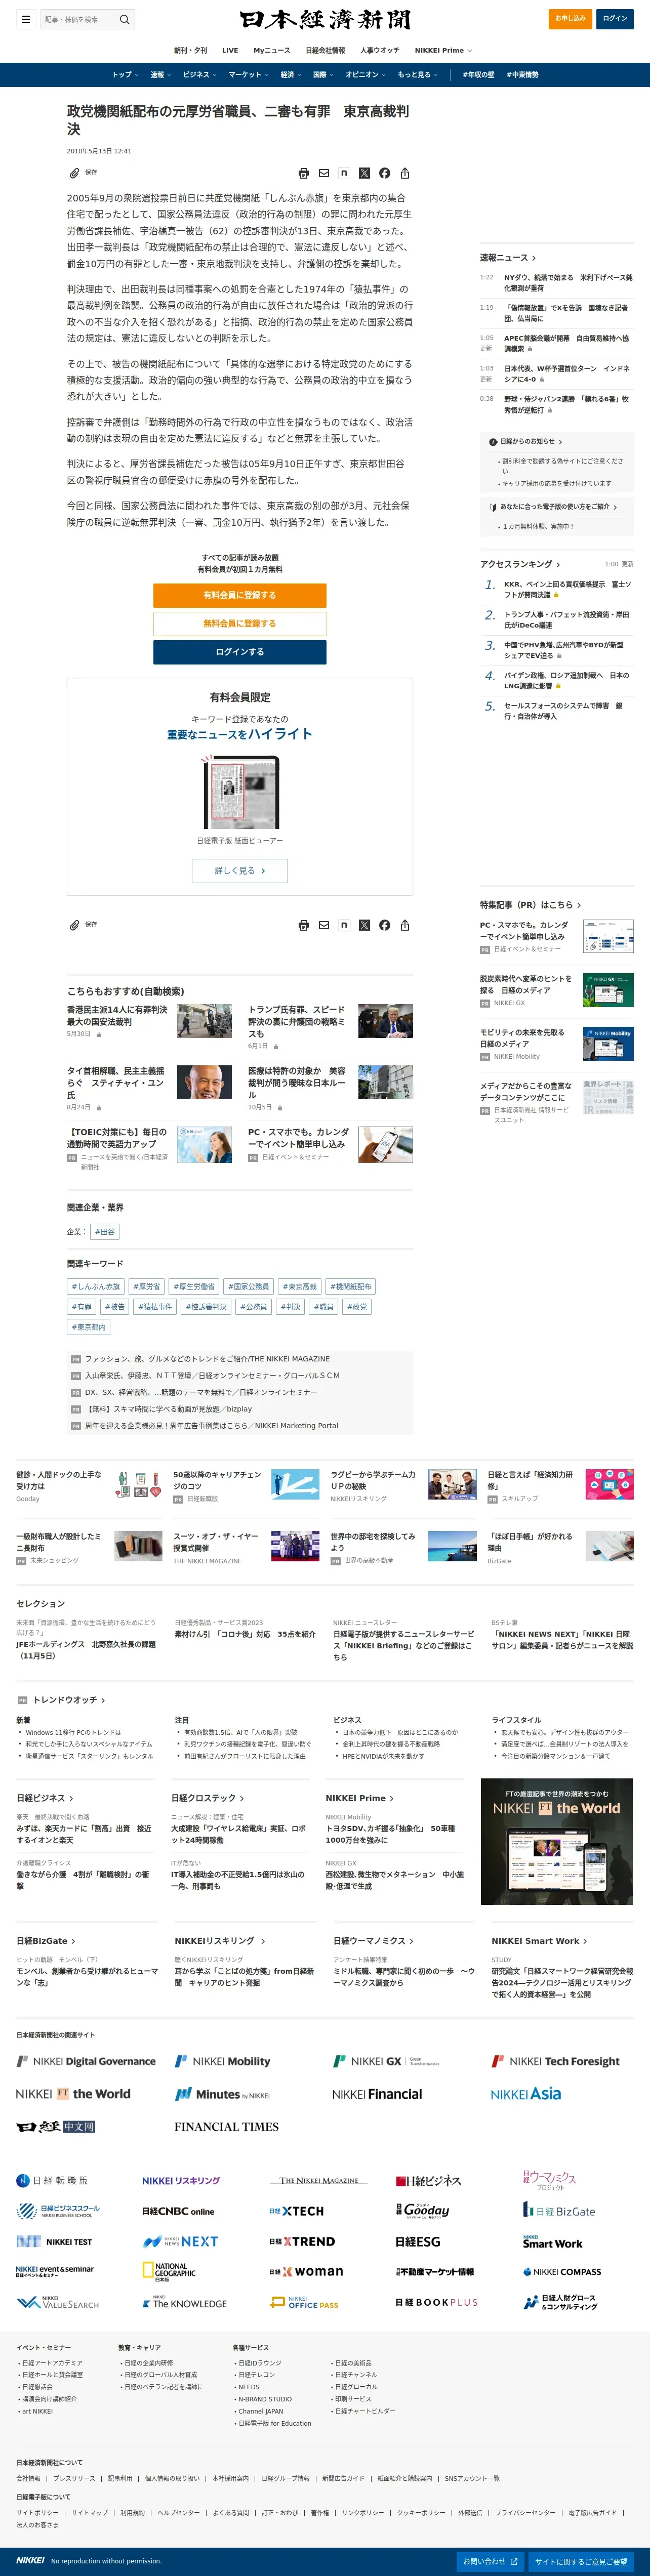The image size is (650, 2576).
Task: Click the magnifier search icon
Action: 124,19
